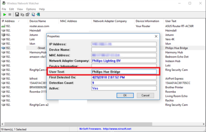Select the Roomba-3115 device name

pyautogui.click(x=38, y=92)
